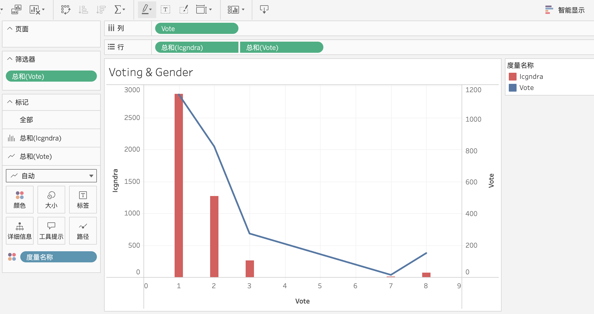Select the highlight pen tool
The width and height of the screenshot is (594, 314).
pyautogui.click(x=145, y=10)
